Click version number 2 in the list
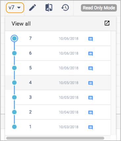121x141 pixels. click(30, 112)
